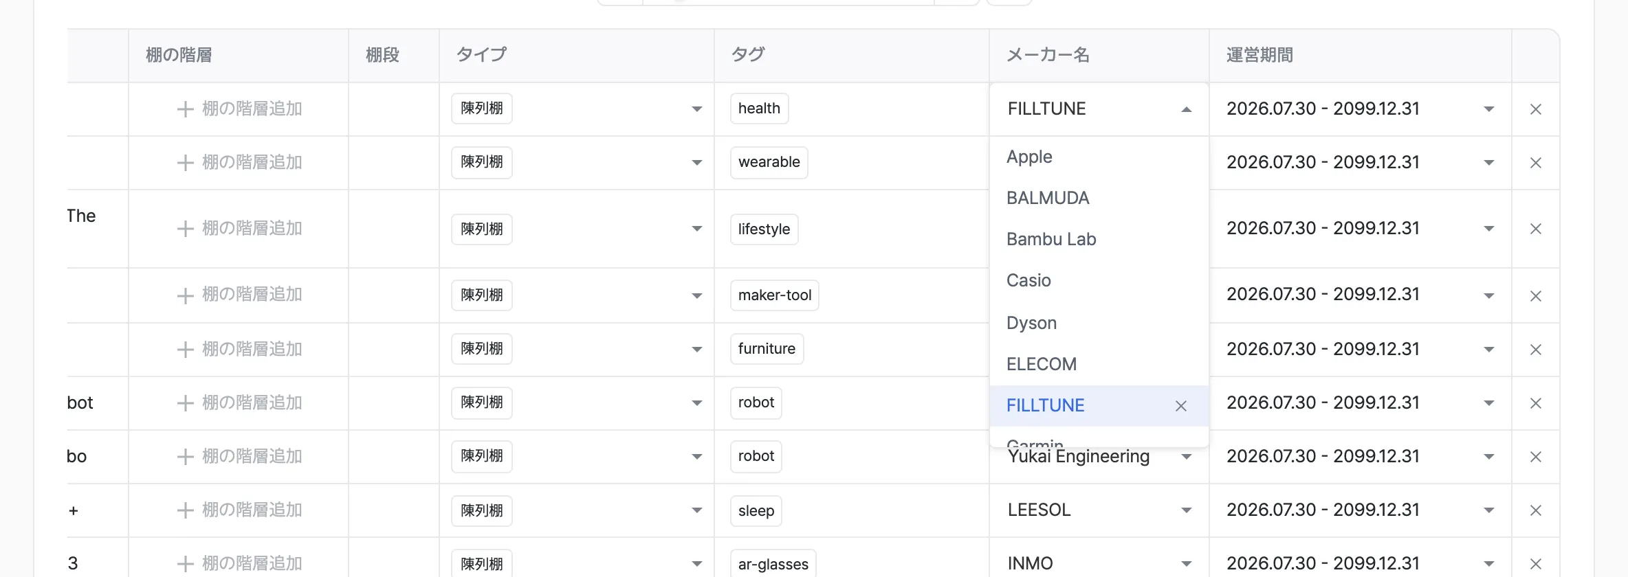
Task: Add shelf level in the ar-glasses row
Action: click(x=239, y=563)
